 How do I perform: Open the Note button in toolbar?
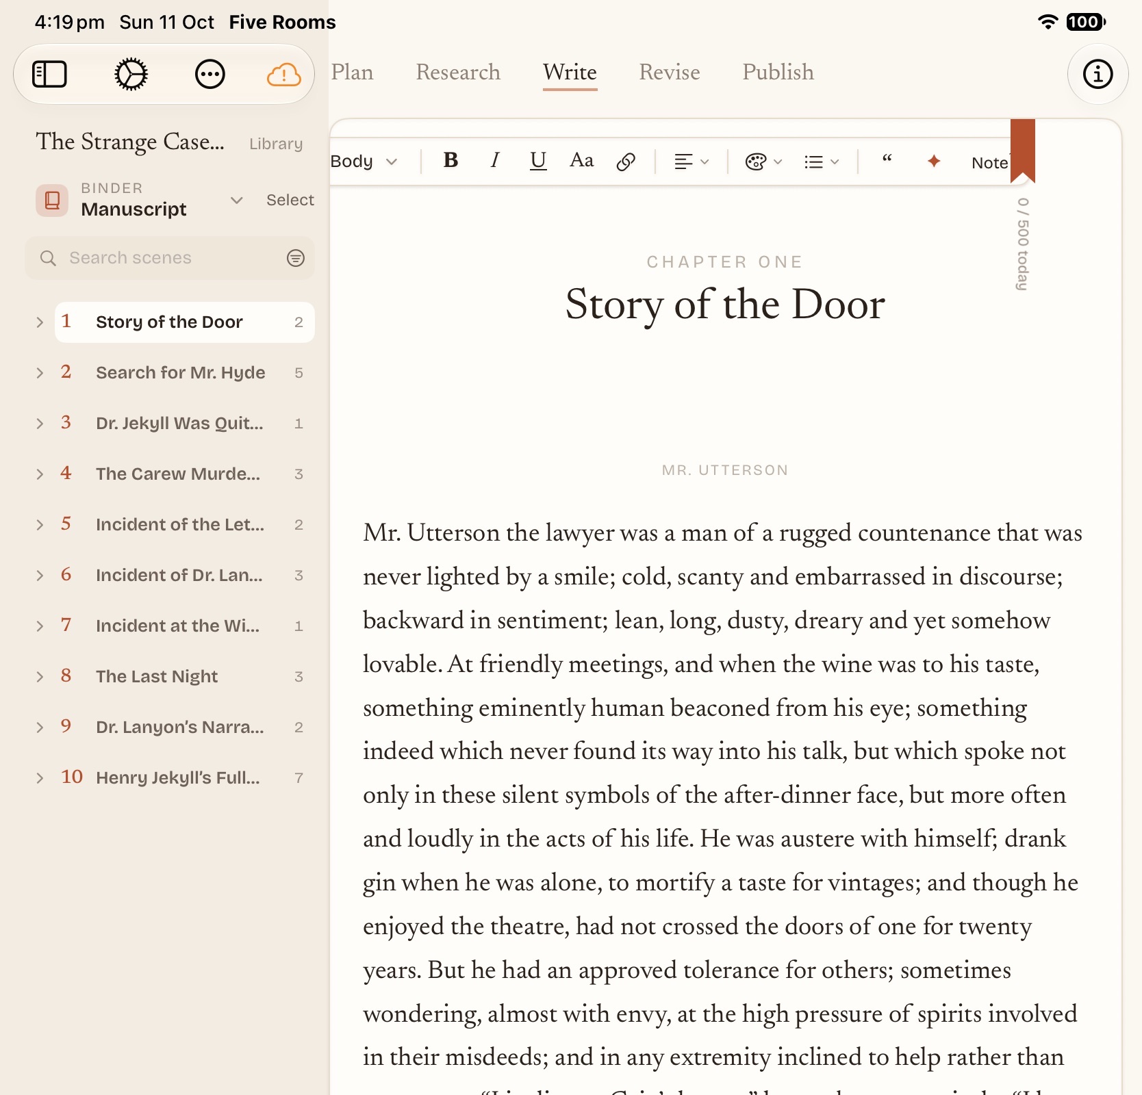pos(989,162)
